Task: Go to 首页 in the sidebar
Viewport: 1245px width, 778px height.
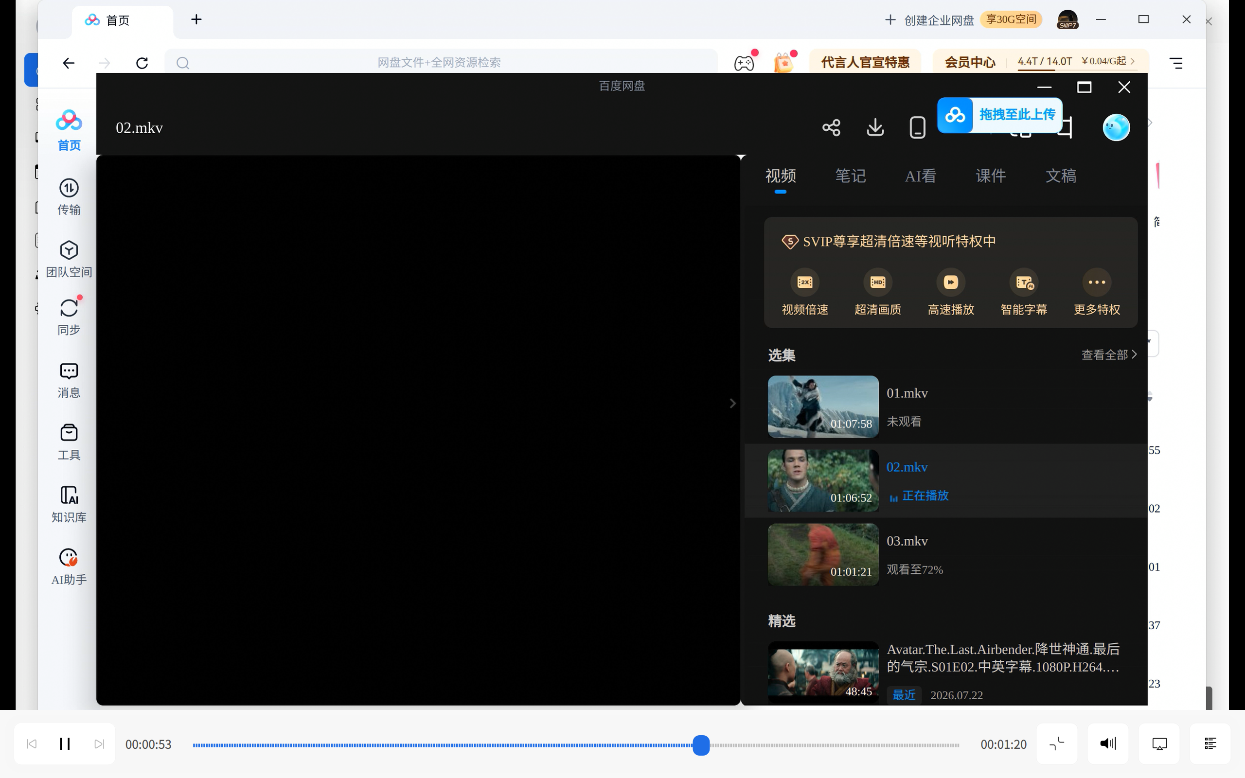Action: [x=69, y=131]
